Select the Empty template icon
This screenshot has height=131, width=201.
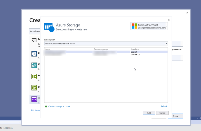point(34,40)
